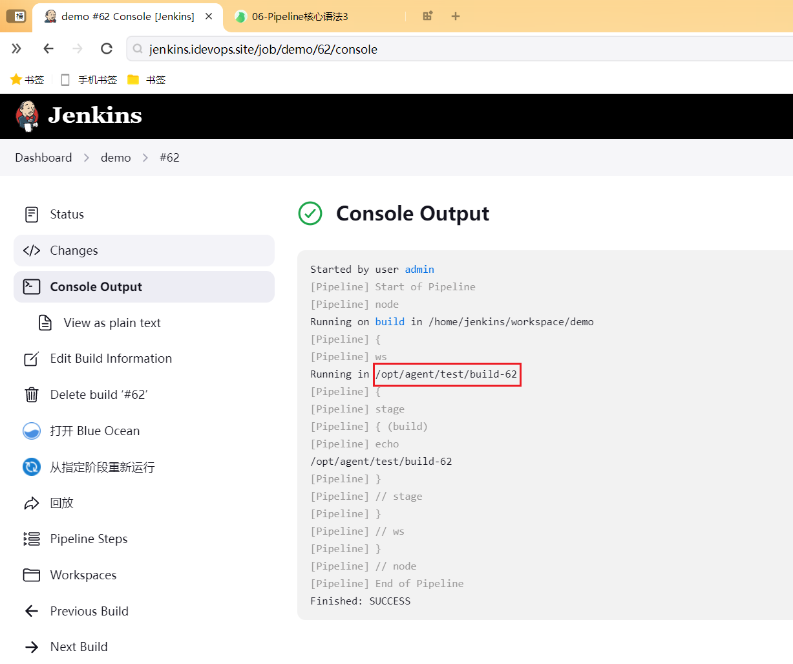Open the Status menu item
Image resolution: width=793 pixels, height=664 pixels.
(144, 215)
